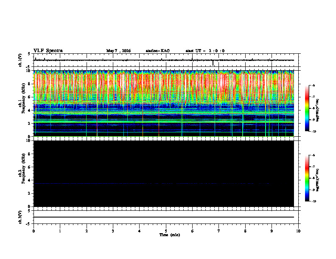Click the start UT time label
This screenshot has height=259, width=336.
[205, 51]
